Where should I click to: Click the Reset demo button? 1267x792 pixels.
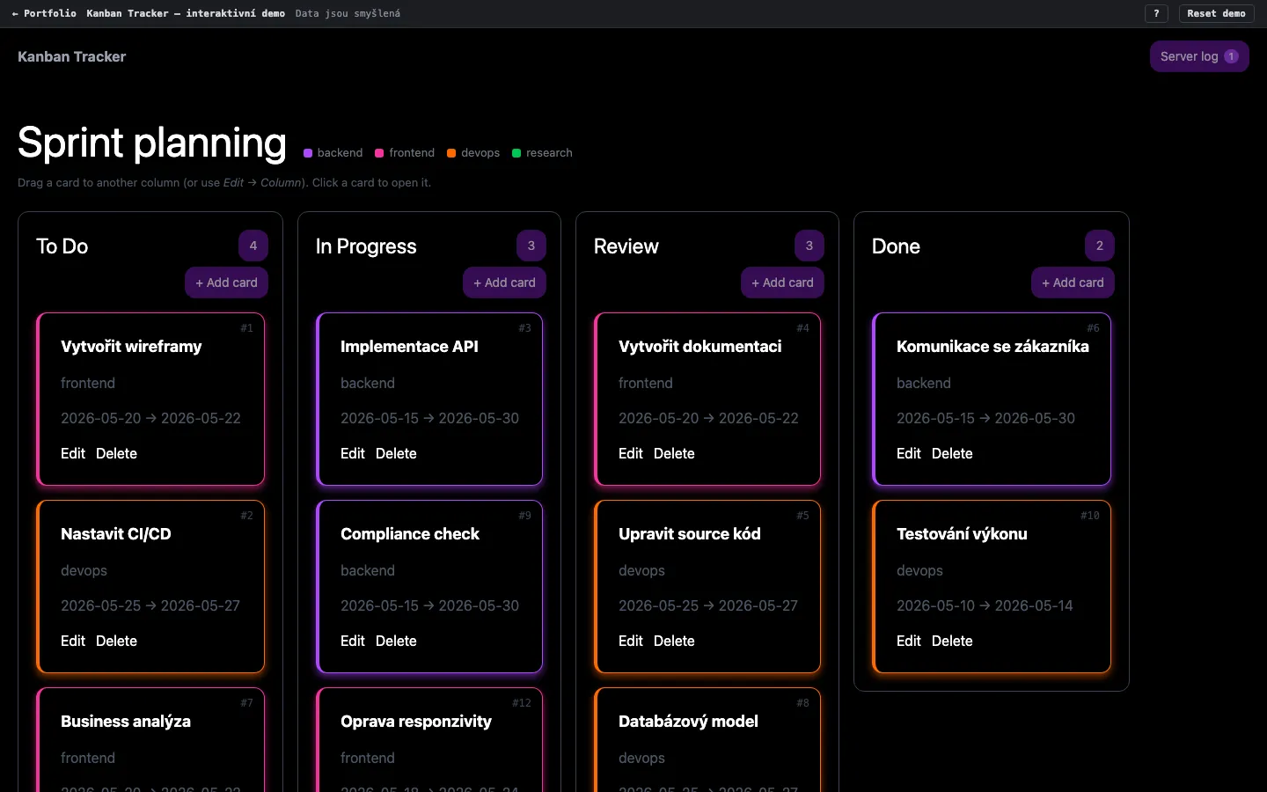1216,13
